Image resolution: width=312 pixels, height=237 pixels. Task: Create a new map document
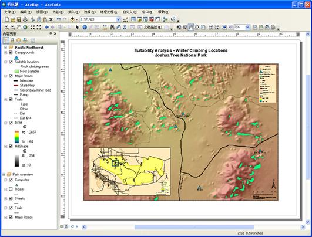tap(7, 19)
